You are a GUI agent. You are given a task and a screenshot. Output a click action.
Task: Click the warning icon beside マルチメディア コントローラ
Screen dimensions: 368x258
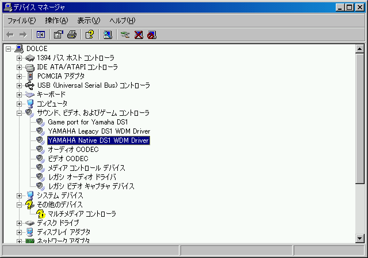click(x=41, y=214)
